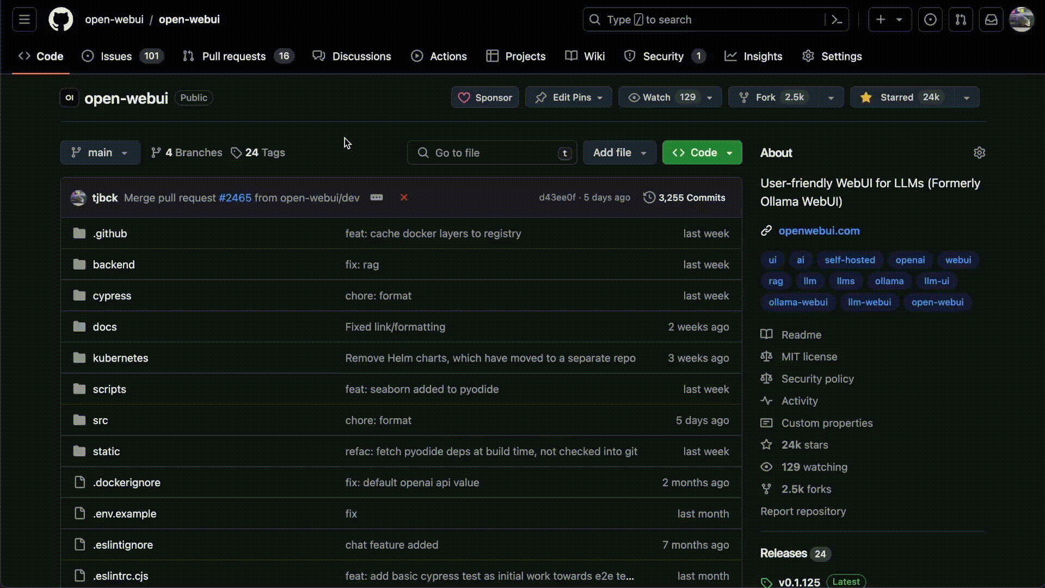Open the notifications inbox icon
The height and width of the screenshot is (588, 1045).
click(x=991, y=20)
